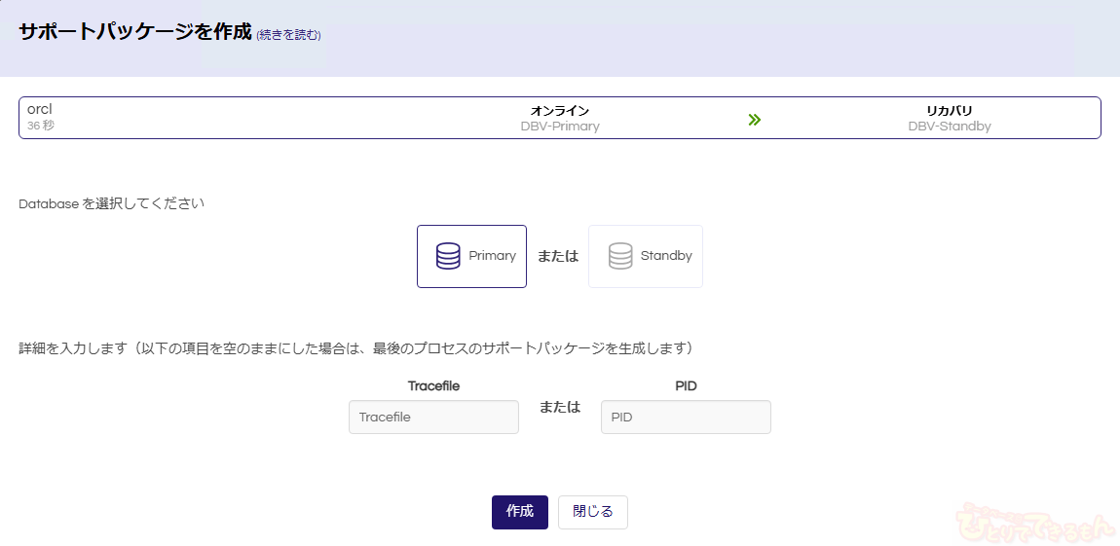Screen dimensions: 1120x546
Task: Select the Standby database icon
Action: coord(620,256)
